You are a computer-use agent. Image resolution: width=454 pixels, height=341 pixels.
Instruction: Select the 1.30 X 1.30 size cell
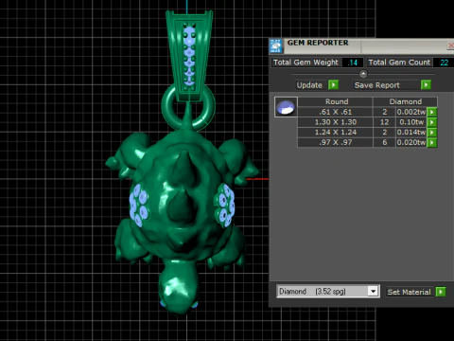tap(335, 122)
